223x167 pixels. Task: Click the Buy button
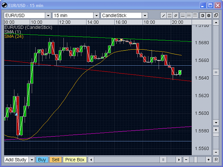point(42,160)
